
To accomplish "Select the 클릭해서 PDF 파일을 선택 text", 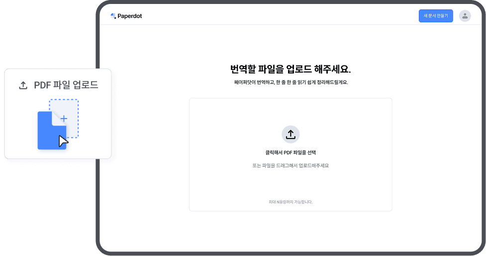I will 291,152.
